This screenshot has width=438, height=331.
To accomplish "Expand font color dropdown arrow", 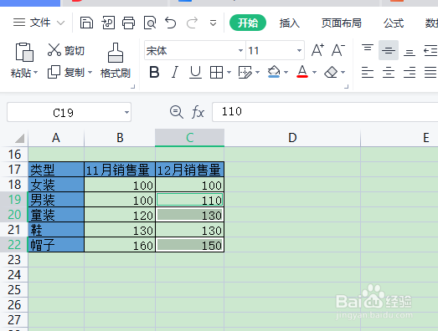I will (x=314, y=73).
